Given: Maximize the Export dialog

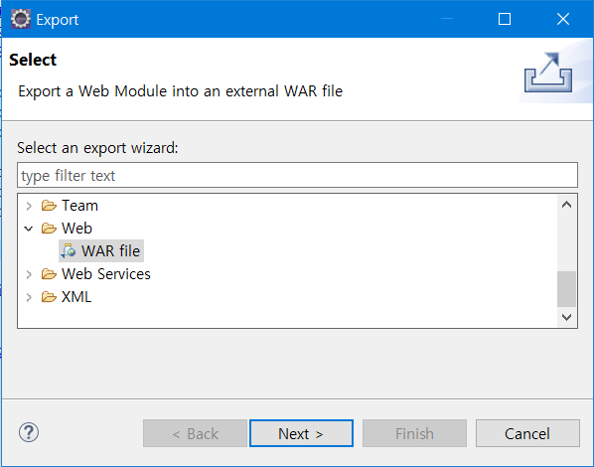Looking at the screenshot, I should click(x=505, y=19).
